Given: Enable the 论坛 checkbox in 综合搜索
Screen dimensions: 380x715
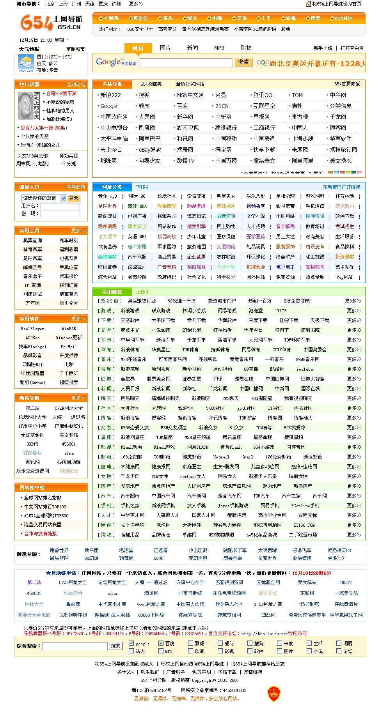Looking at the screenshot, I should (339, 651).
